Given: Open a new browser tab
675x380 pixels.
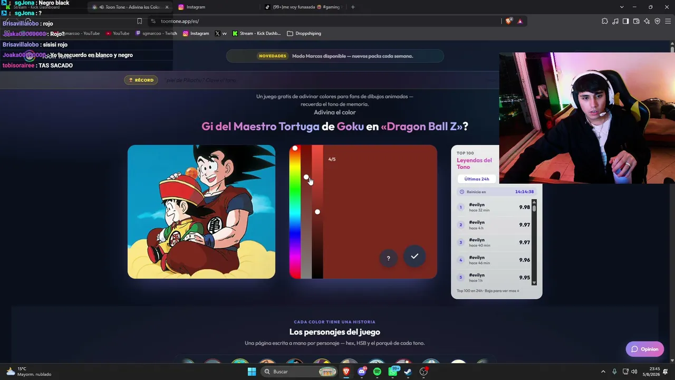Looking at the screenshot, I should point(353,7).
